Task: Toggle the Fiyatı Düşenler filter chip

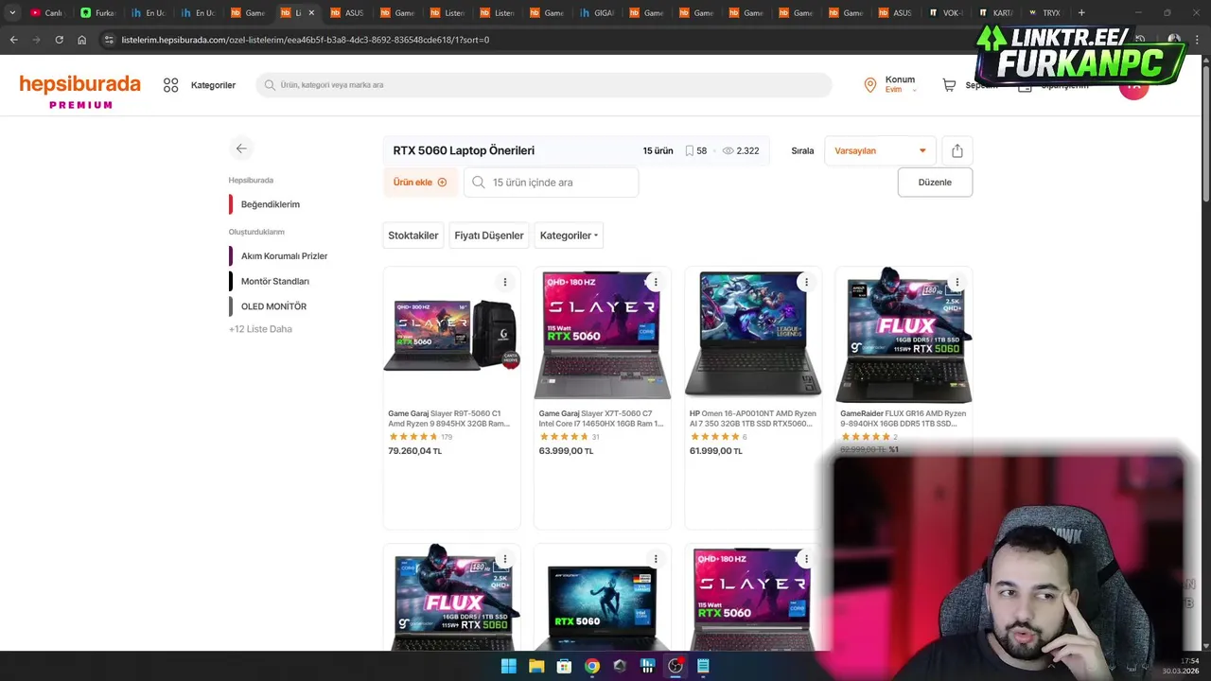Action: pyautogui.click(x=489, y=236)
